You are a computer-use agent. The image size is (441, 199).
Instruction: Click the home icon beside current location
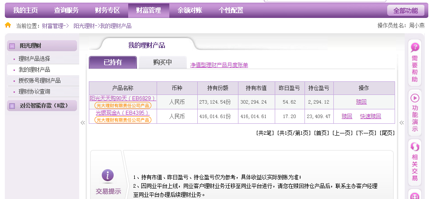8,25
